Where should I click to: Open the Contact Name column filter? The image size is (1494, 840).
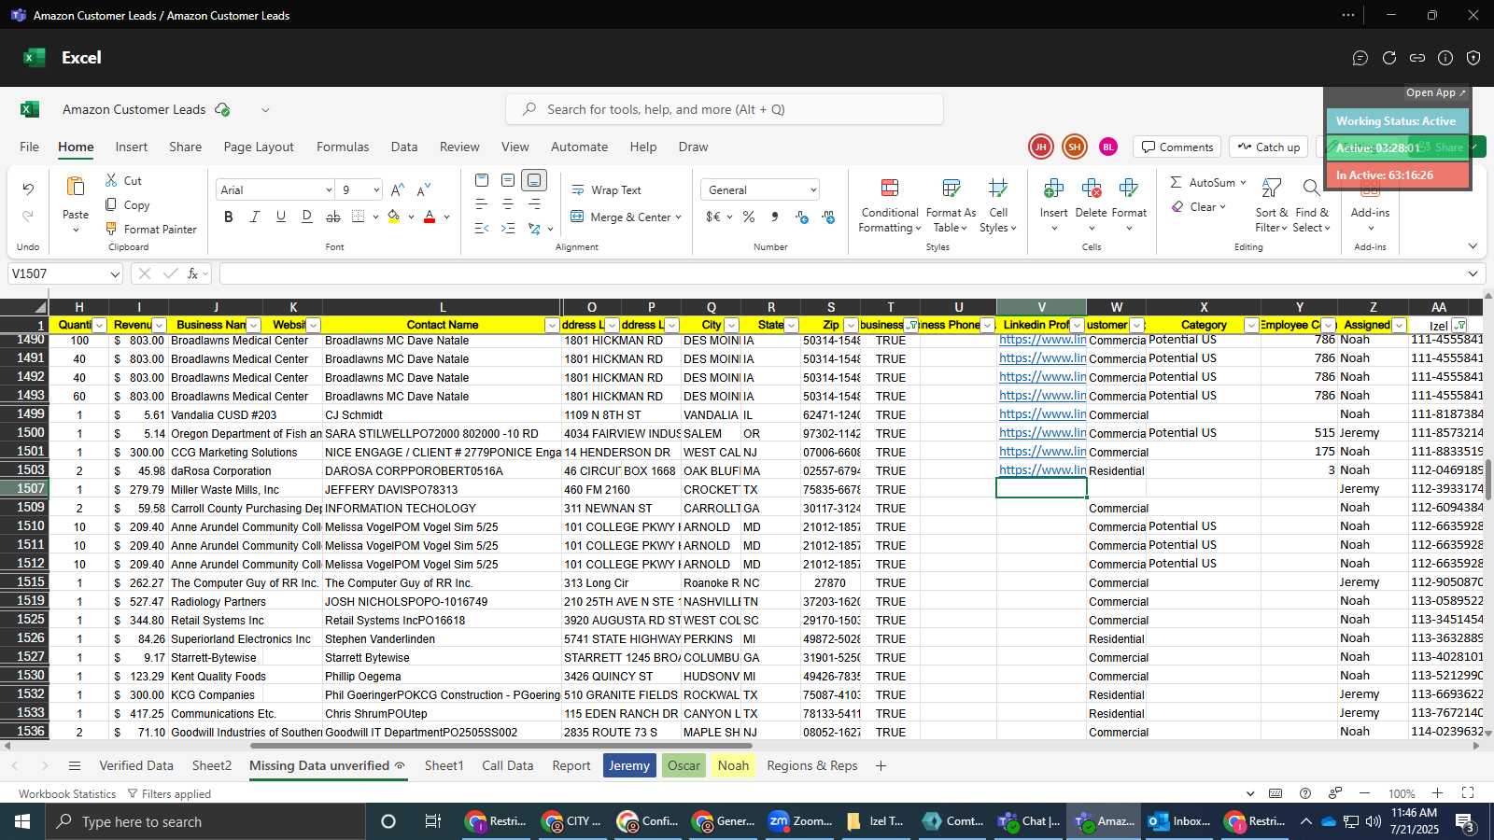552,325
